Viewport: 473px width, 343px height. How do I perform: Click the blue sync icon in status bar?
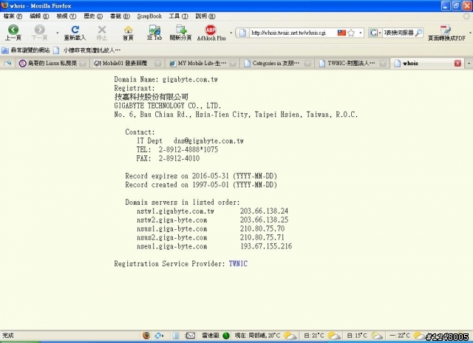point(159,335)
